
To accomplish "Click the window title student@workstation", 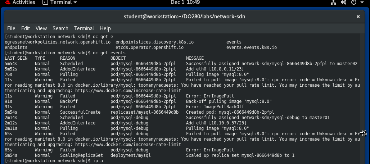I will pyautogui.click(x=185, y=17).
